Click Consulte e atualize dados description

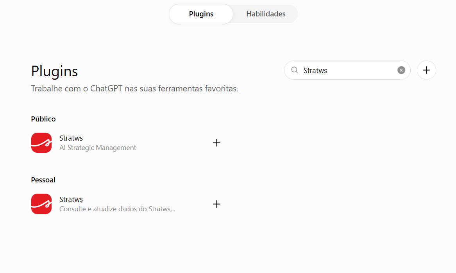coord(117,209)
